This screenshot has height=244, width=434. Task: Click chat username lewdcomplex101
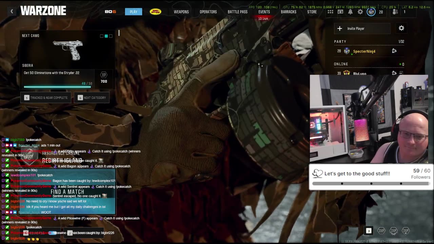[23, 175]
